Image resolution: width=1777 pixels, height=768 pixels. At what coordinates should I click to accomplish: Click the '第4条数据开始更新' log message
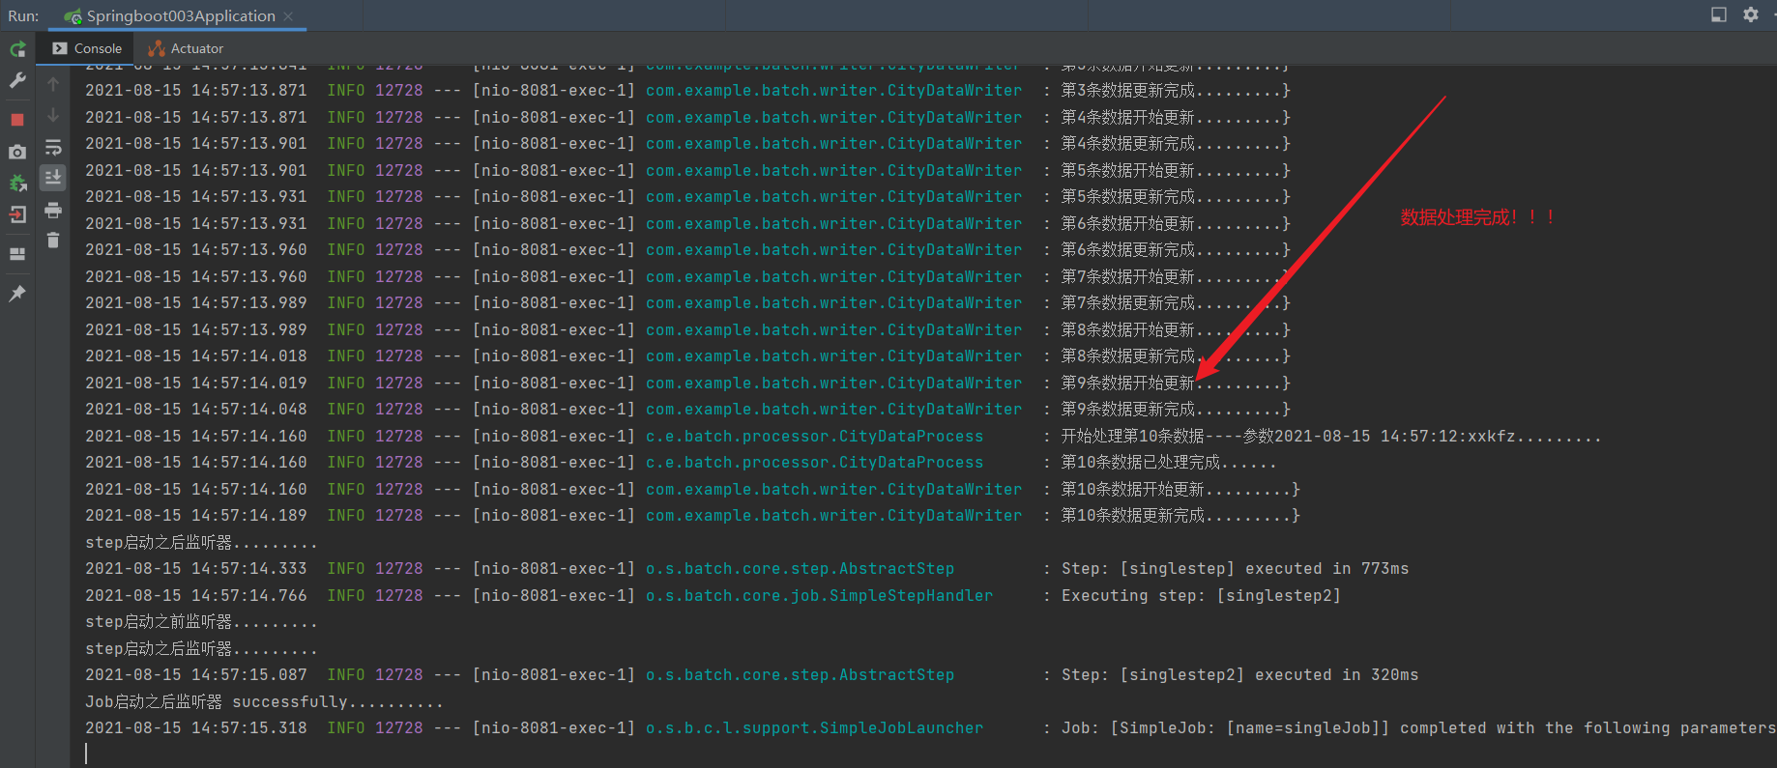point(1176,117)
